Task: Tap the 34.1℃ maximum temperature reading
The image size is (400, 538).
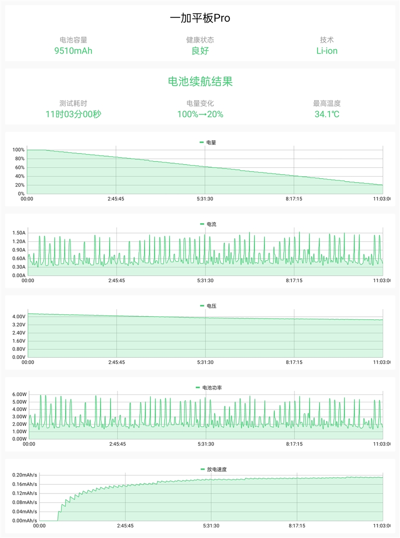Action: tap(327, 114)
